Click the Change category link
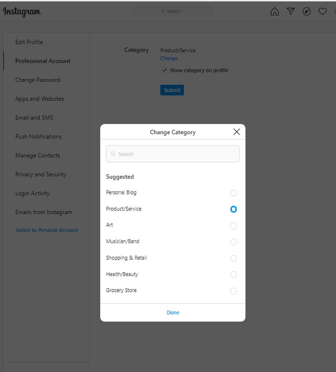The width and height of the screenshot is (336, 372). 169,58
